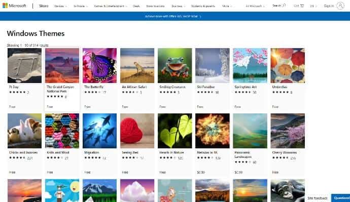Expand the Software menu
350x202 pixels.
point(80,6)
